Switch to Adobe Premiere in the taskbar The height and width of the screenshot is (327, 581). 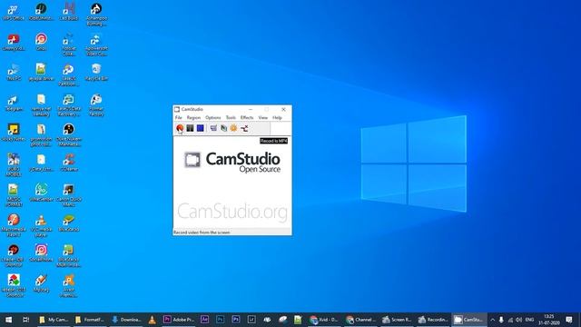coord(179,320)
